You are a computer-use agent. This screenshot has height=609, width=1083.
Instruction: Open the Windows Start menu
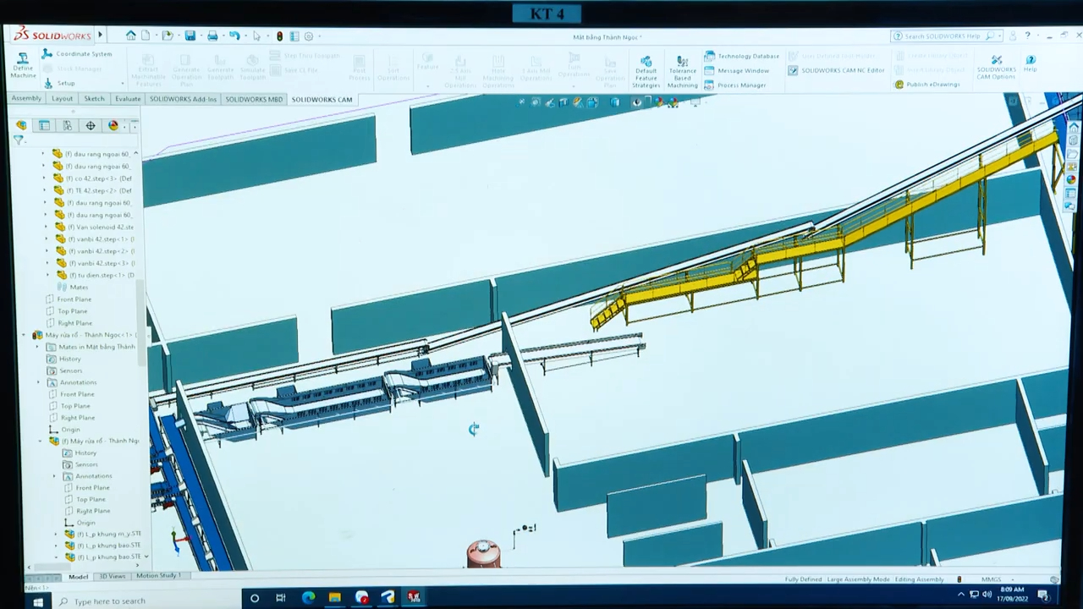pyautogui.click(x=37, y=601)
